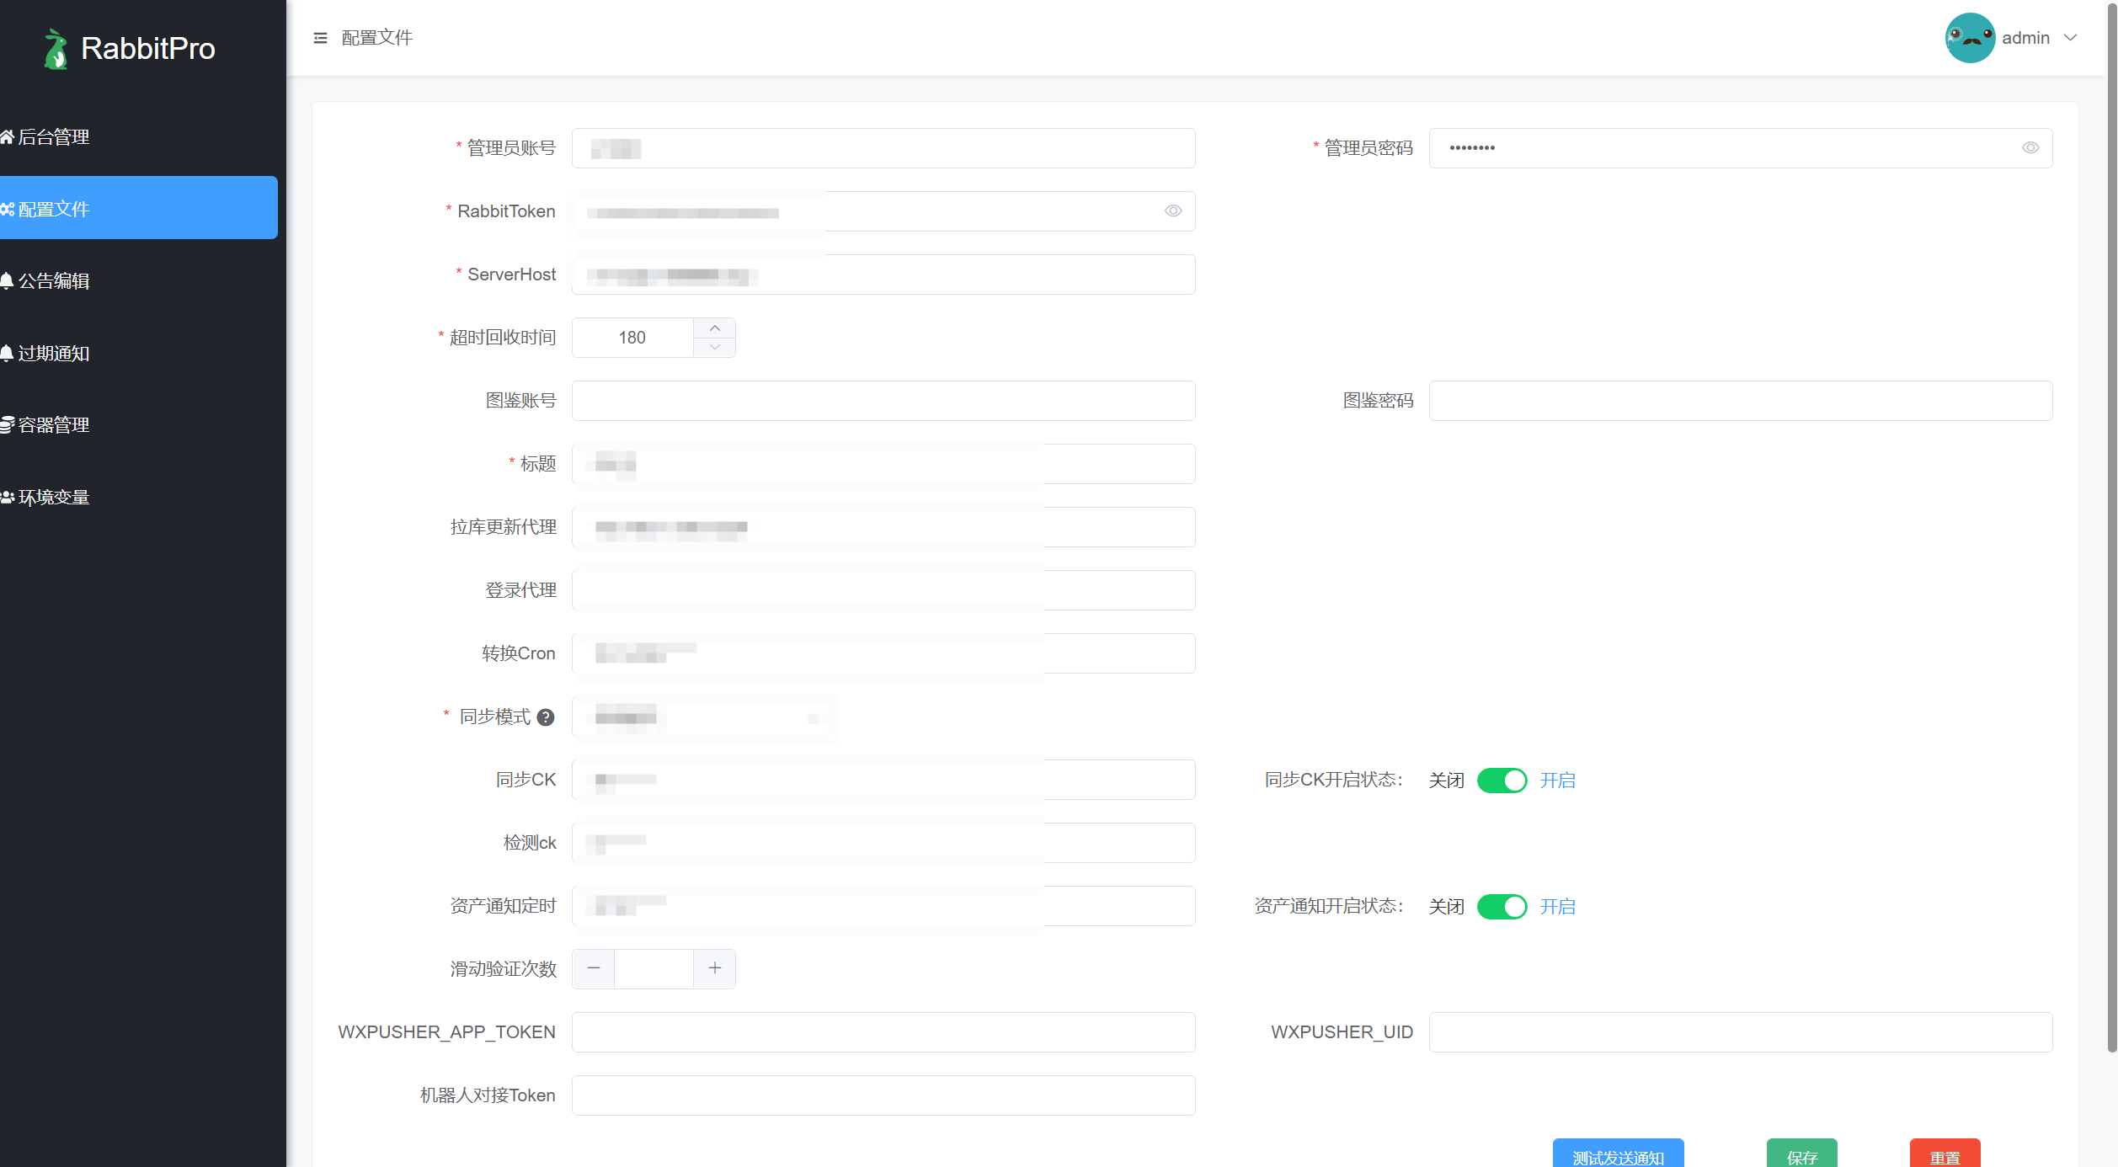Image resolution: width=2118 pixels, height=1167 pixels.
Task: Open 过期通知 menu item
Action: (x=139, y=353)
